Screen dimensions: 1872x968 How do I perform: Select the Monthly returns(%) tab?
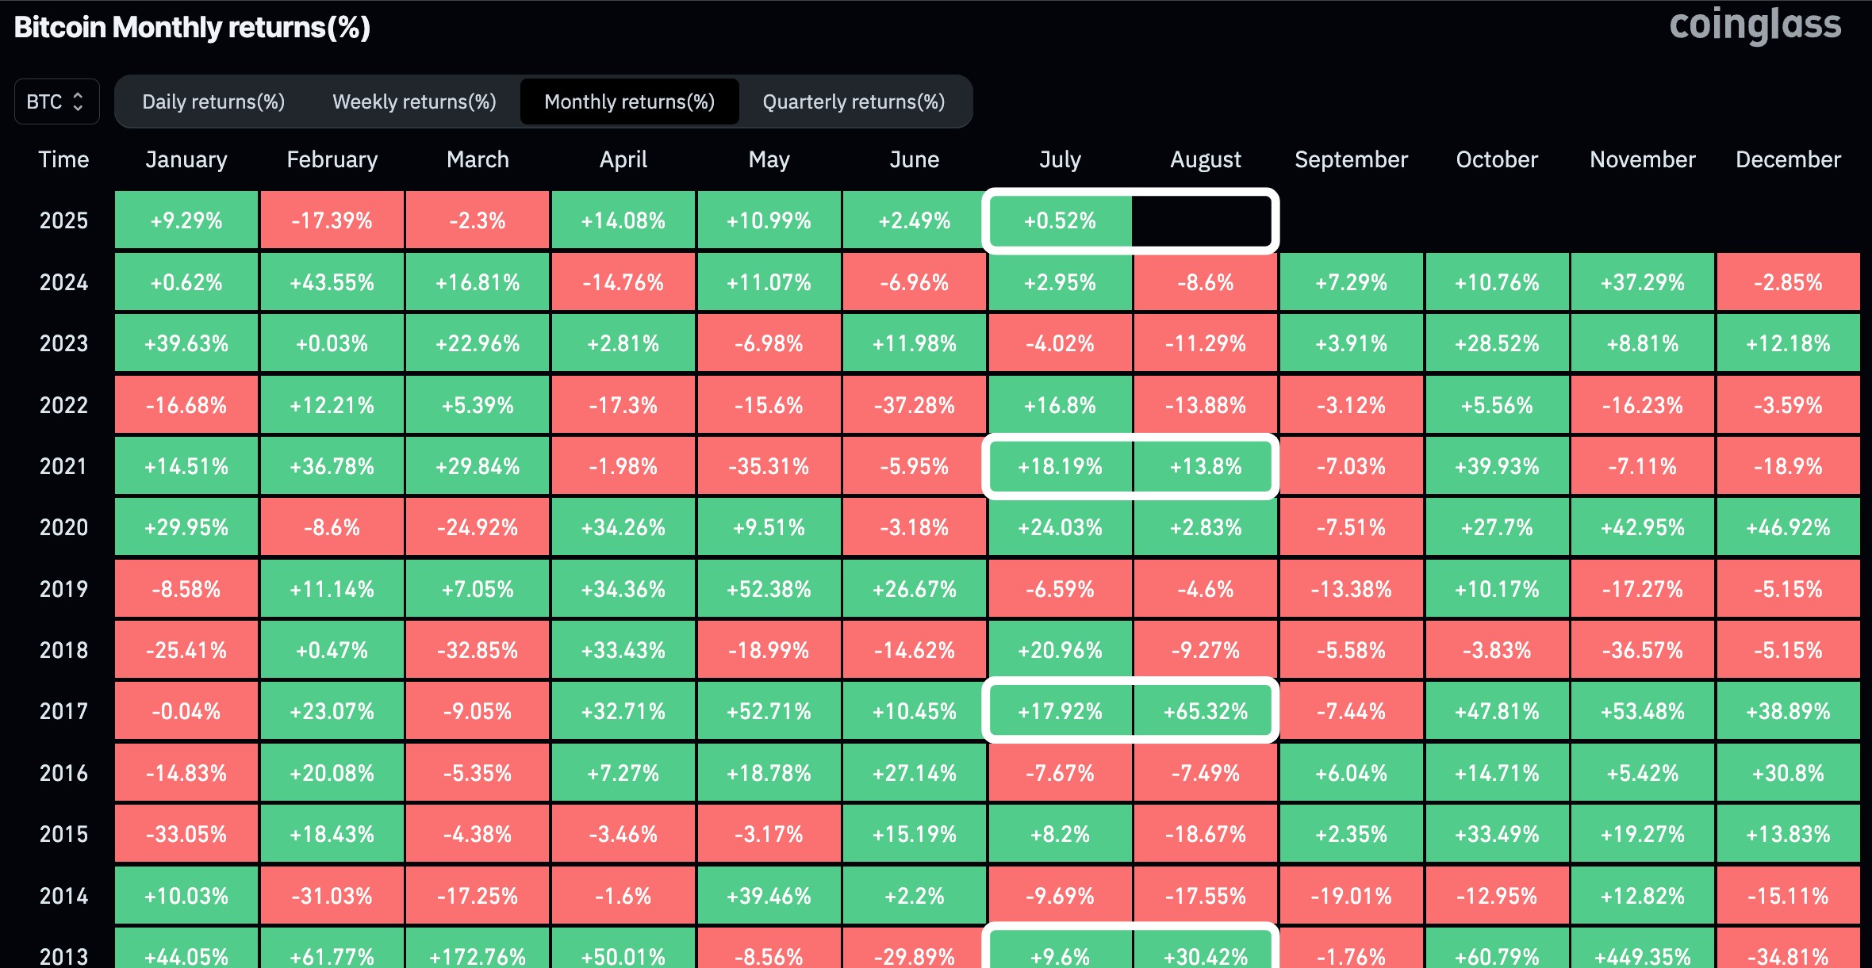point(629,101)
